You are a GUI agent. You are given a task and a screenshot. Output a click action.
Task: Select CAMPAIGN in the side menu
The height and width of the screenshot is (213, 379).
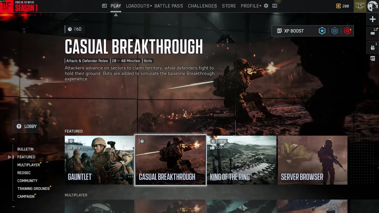pos(26,196)
